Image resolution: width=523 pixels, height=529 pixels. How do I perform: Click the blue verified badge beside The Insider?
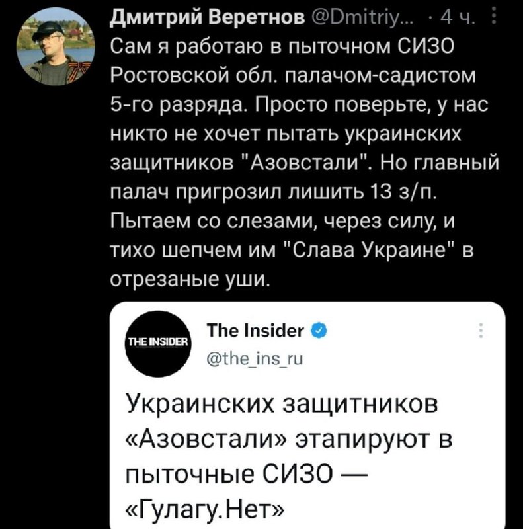click(x=317, y=330)
